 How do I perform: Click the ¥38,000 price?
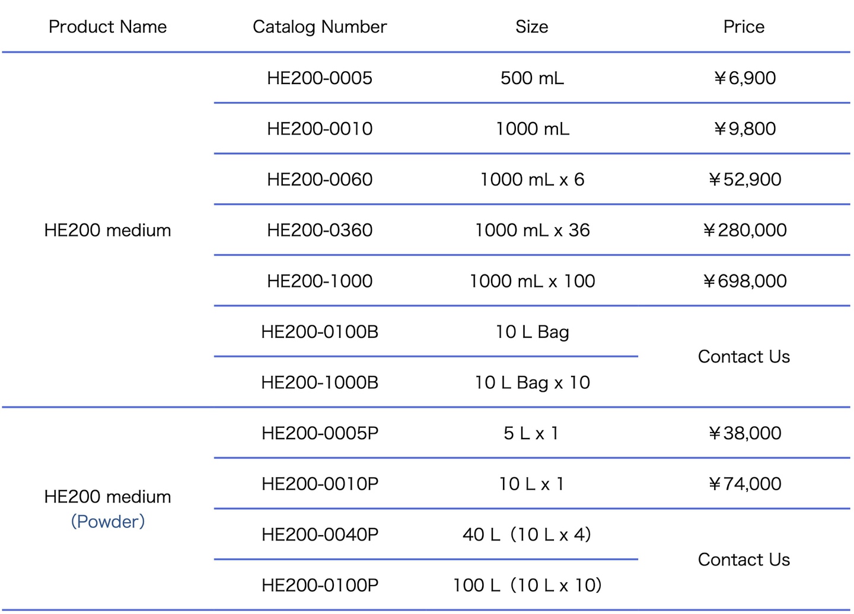[x=744, y=433]
